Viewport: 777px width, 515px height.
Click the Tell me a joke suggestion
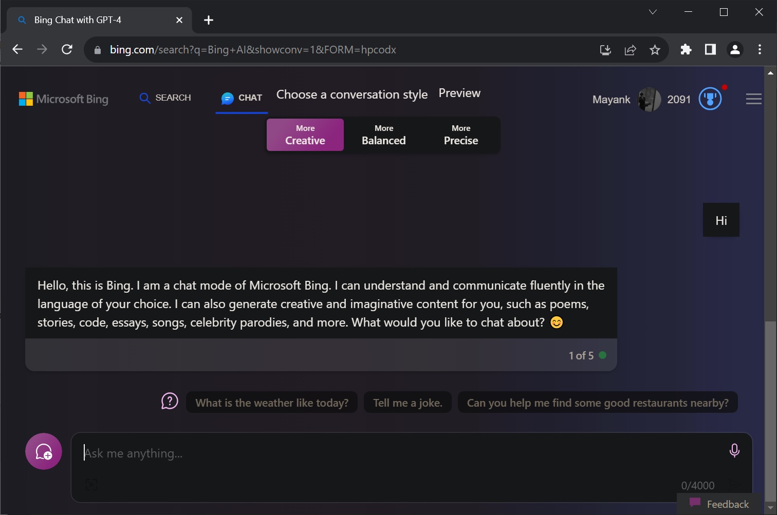(408, 403)
